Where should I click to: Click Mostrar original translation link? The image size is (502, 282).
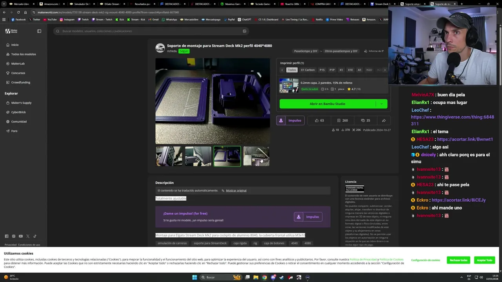tap(236, 190)
